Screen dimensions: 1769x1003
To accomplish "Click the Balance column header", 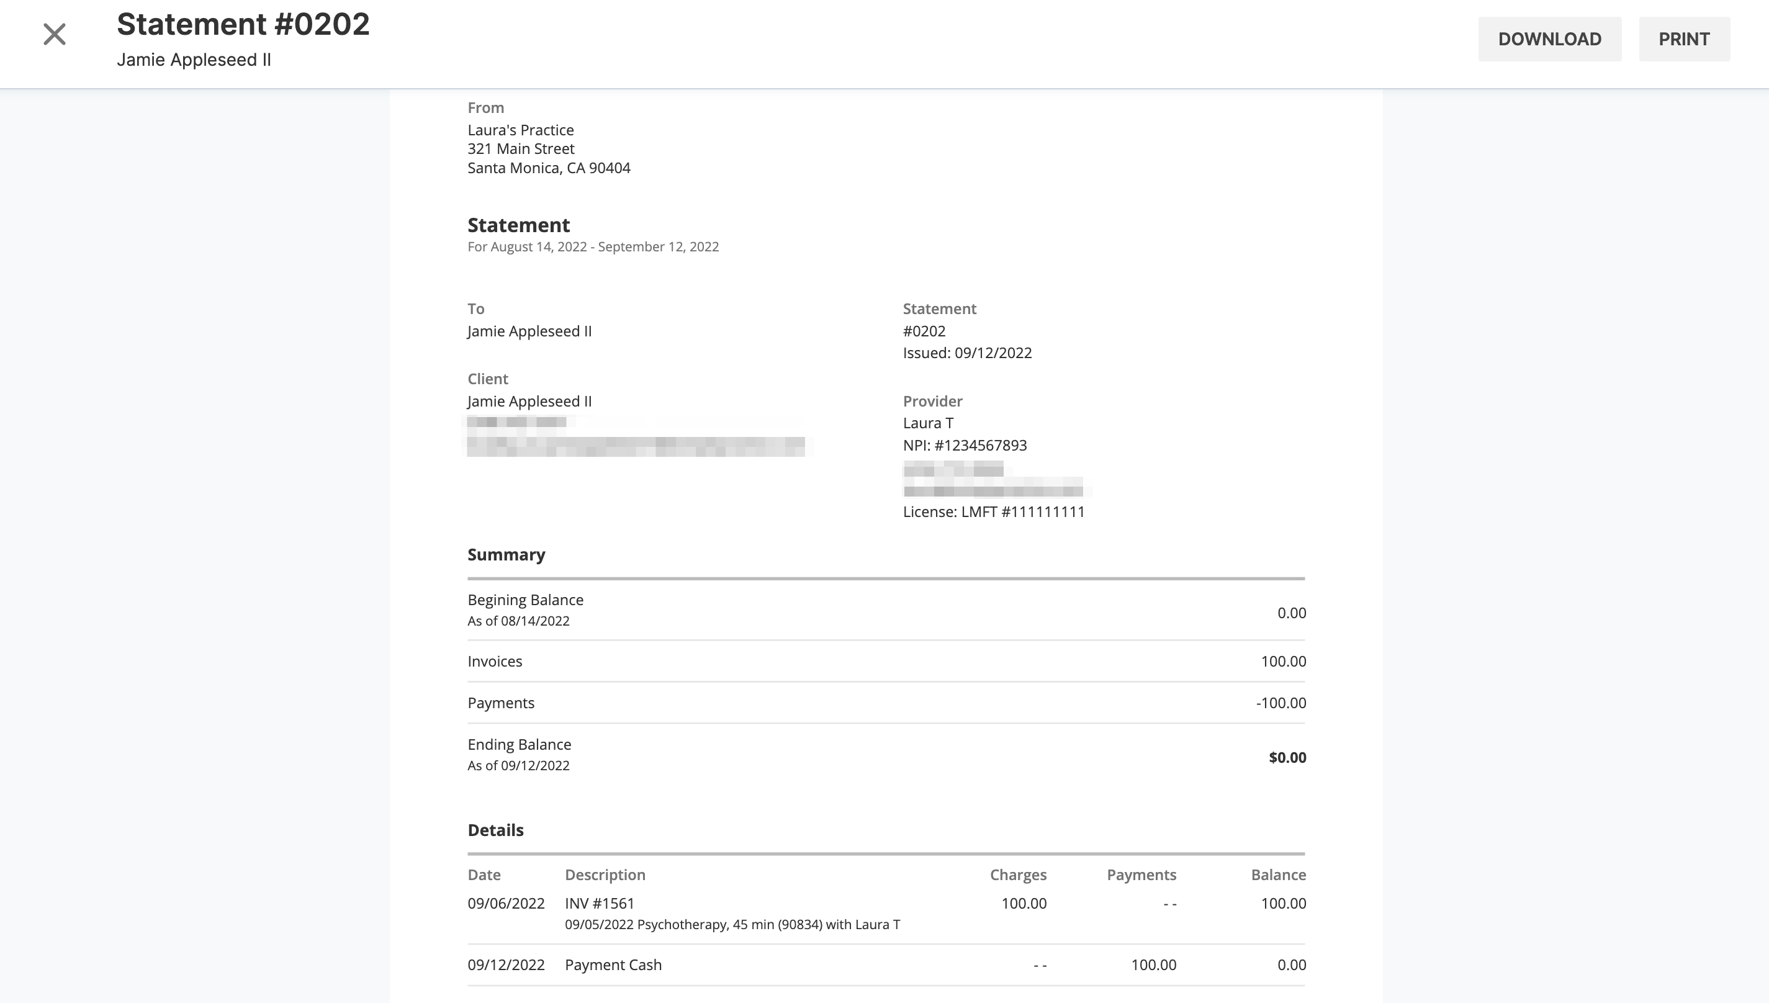I will click(1278, 875).
